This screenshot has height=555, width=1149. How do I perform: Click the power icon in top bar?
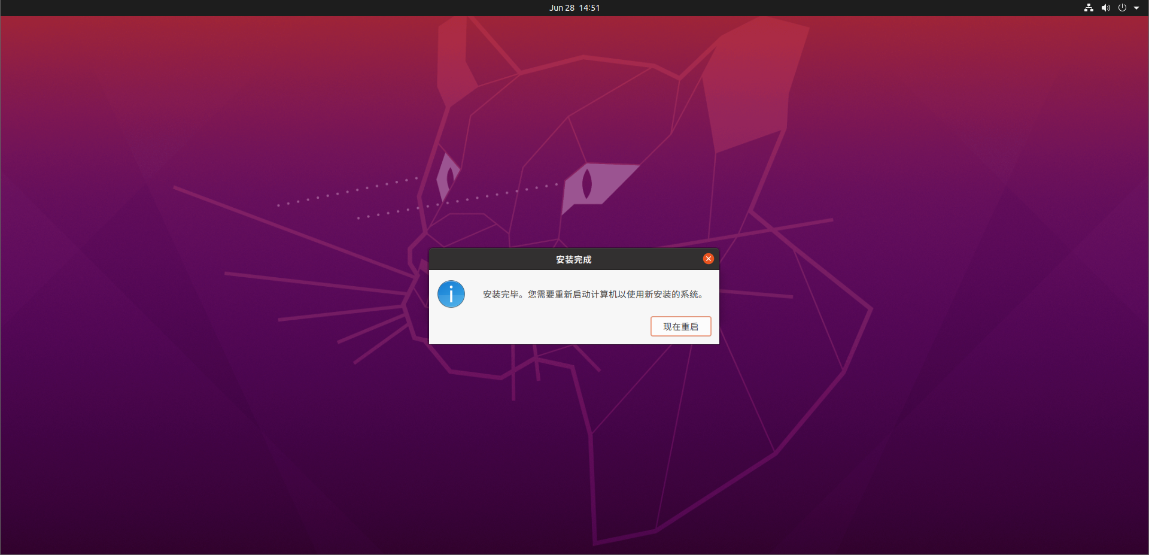click(x=1122, y=8)
